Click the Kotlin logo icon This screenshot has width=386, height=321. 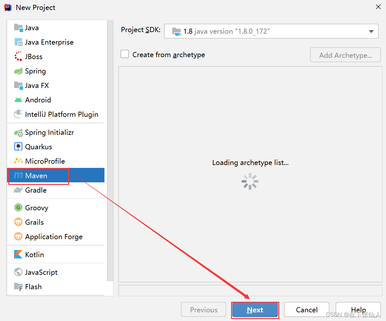click(x=18, y=255)
